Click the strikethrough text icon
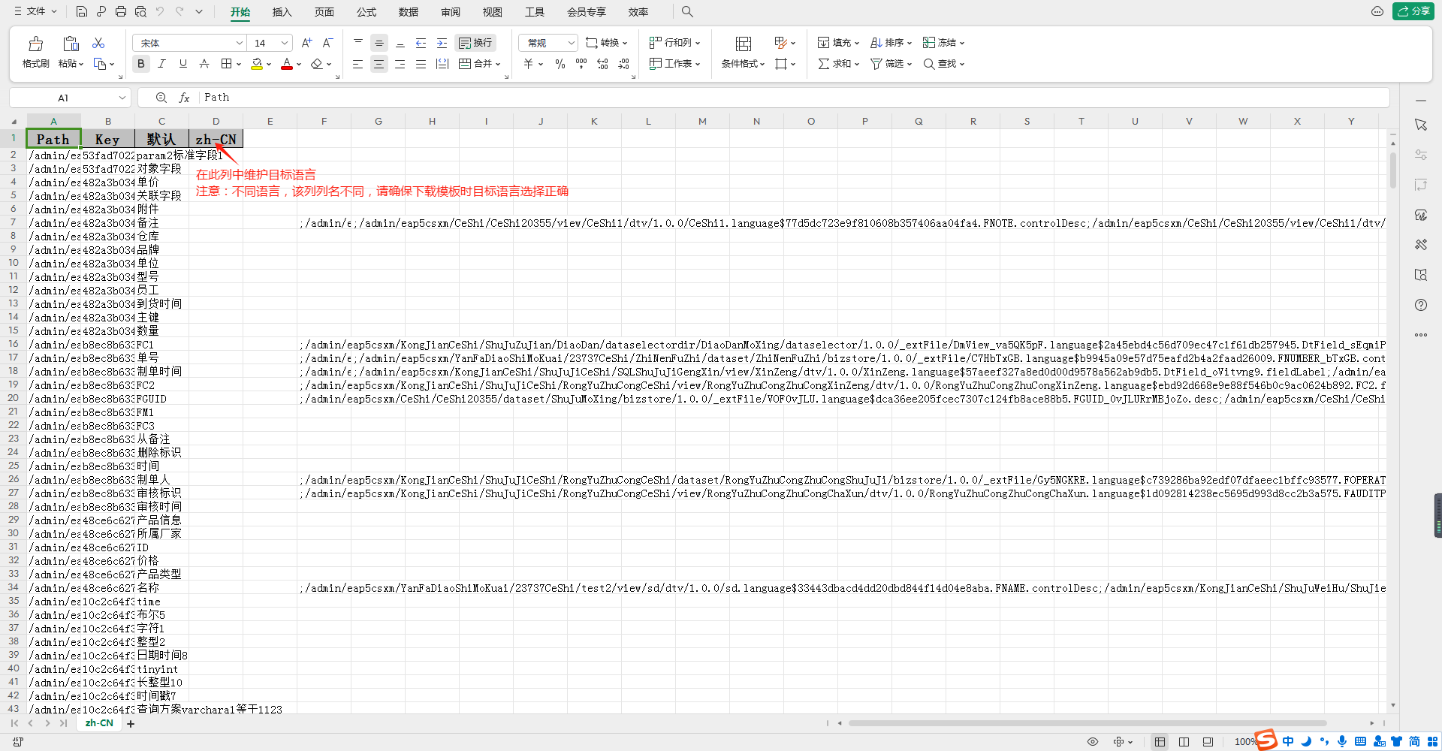 [x=204, y=64]
